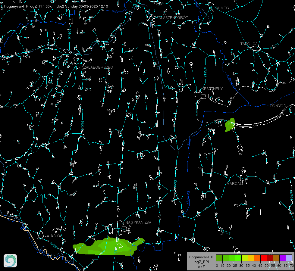This screenshot has width=295, height=271.
Task: Click the SÜMEG town label
Action: click(222, 8)
